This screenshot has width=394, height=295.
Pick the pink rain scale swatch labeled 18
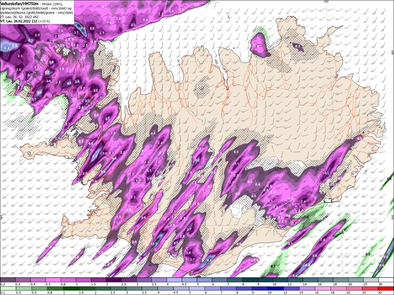point(338,289)
